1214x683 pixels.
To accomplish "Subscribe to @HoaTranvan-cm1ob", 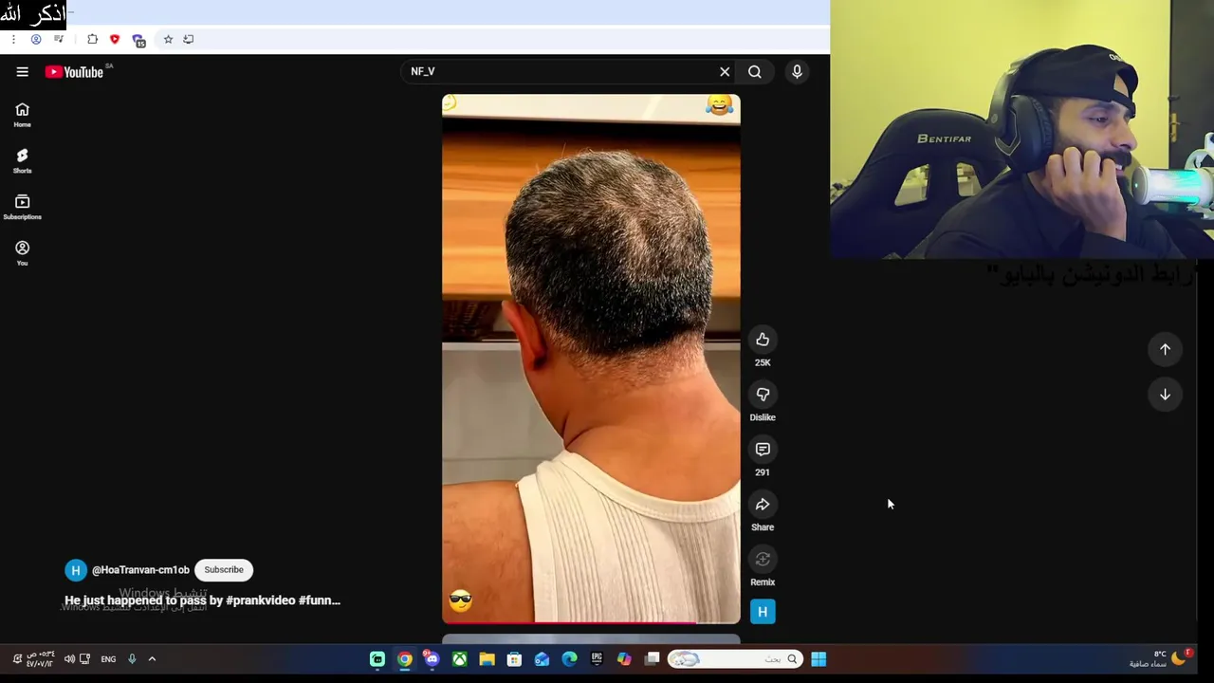I will tap(224, 570).
